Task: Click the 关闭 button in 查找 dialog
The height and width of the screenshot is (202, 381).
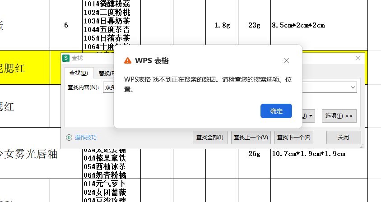Action: tap(344, 138)
